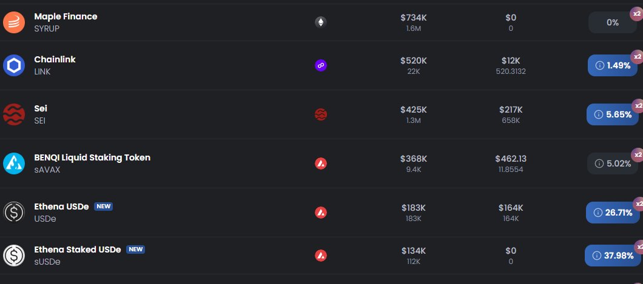Open the 1.49% APY button for Chainlink
The width and height of the screenshot is (643, 284).
613,65
